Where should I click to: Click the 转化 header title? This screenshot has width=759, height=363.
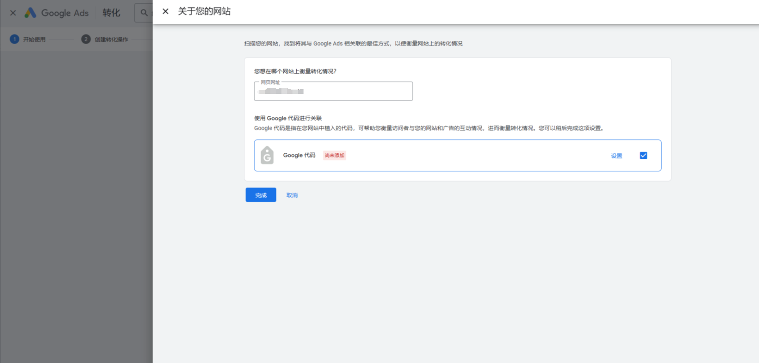point(111,13)
